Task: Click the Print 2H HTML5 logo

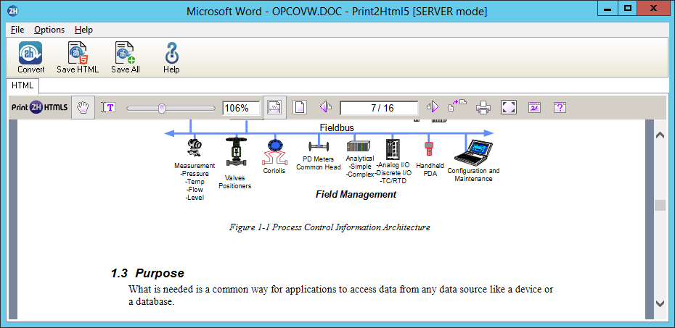Action: [39, 108]
